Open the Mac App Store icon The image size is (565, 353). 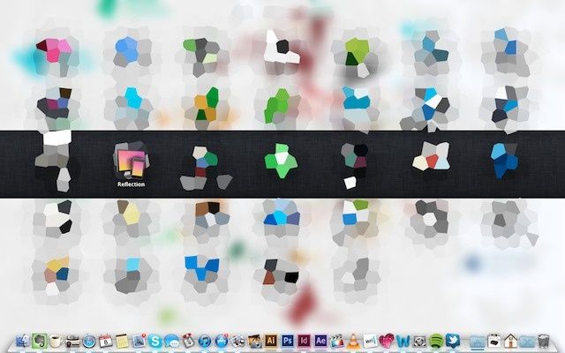(x=221, y=341)
